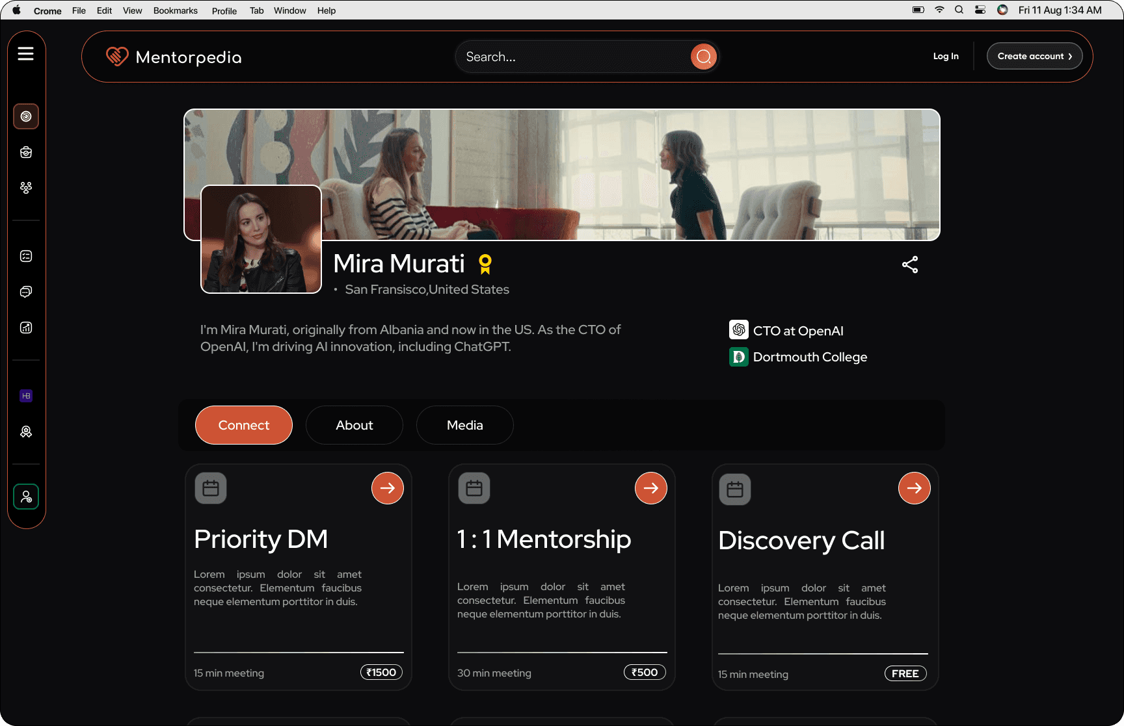Open the Profile menu
Image resolution: width=1124 pixels, height=726 pixels.
(x=224, y=11)
